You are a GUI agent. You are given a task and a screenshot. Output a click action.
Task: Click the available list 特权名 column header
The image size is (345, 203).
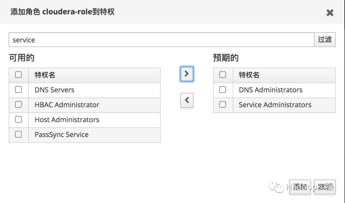tap(45, 75)
